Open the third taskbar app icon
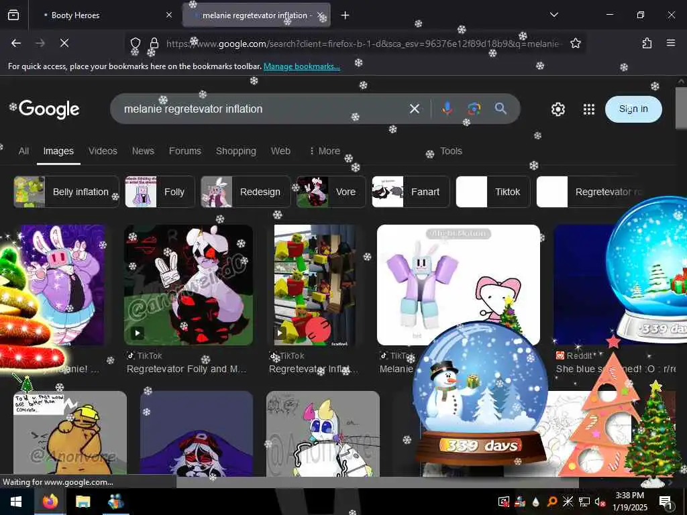687x515 pixels. 115,502
